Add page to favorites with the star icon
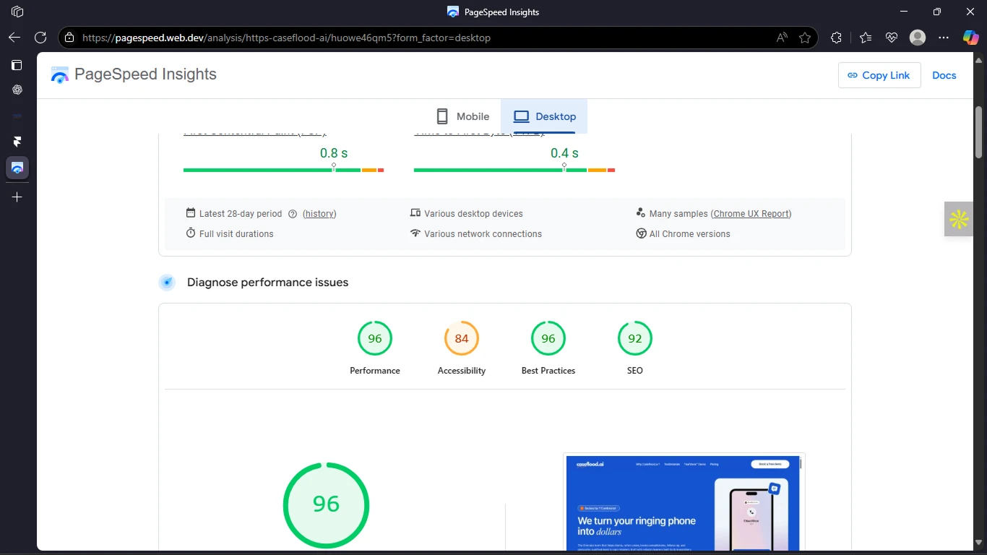Image resolution: width=987 pixels, height=555 pixels. point(805,38)
